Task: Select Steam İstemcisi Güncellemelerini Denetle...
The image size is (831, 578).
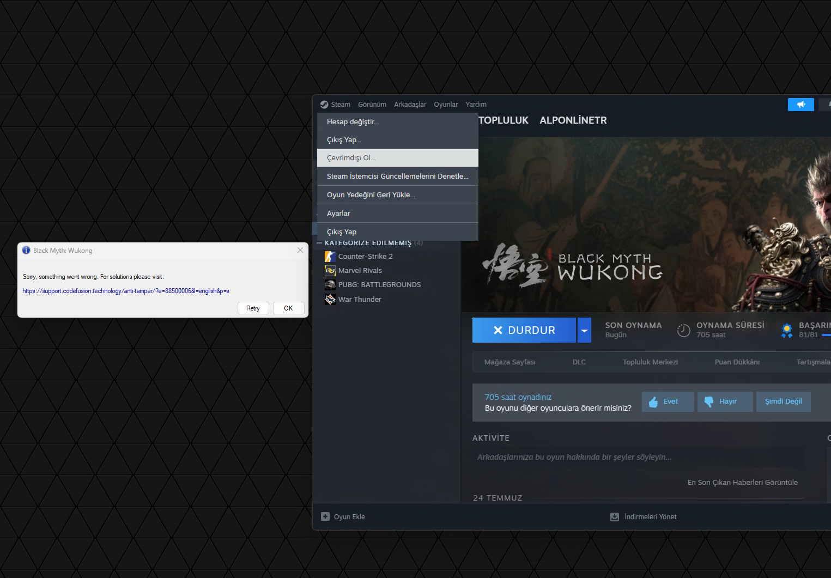Action: (398, 176)
